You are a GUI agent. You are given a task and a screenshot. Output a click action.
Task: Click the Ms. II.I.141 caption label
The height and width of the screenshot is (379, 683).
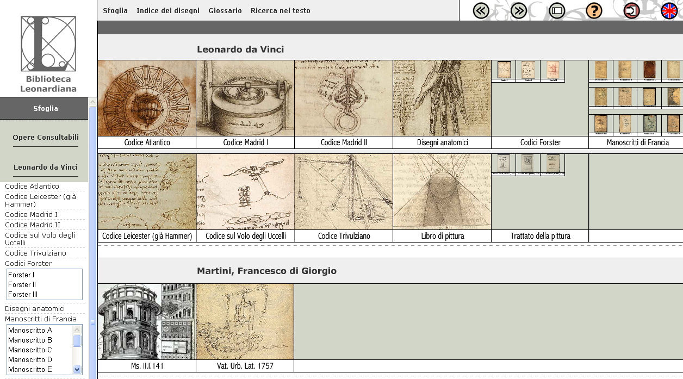coord(147,366)
